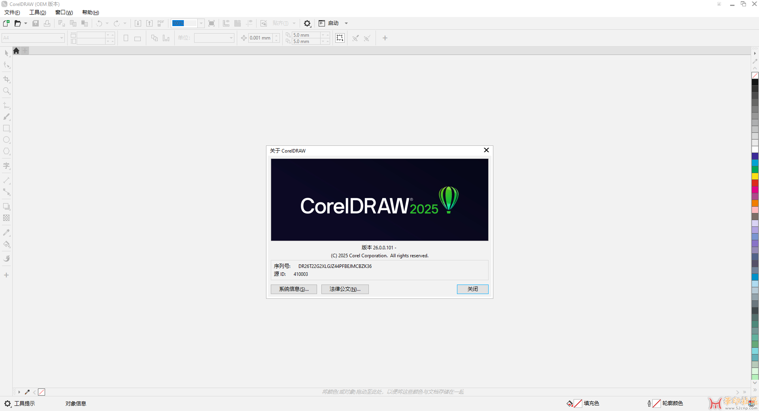759x411 pixels.
Task: Toggle Show grid icon
Action: [238, 23]
